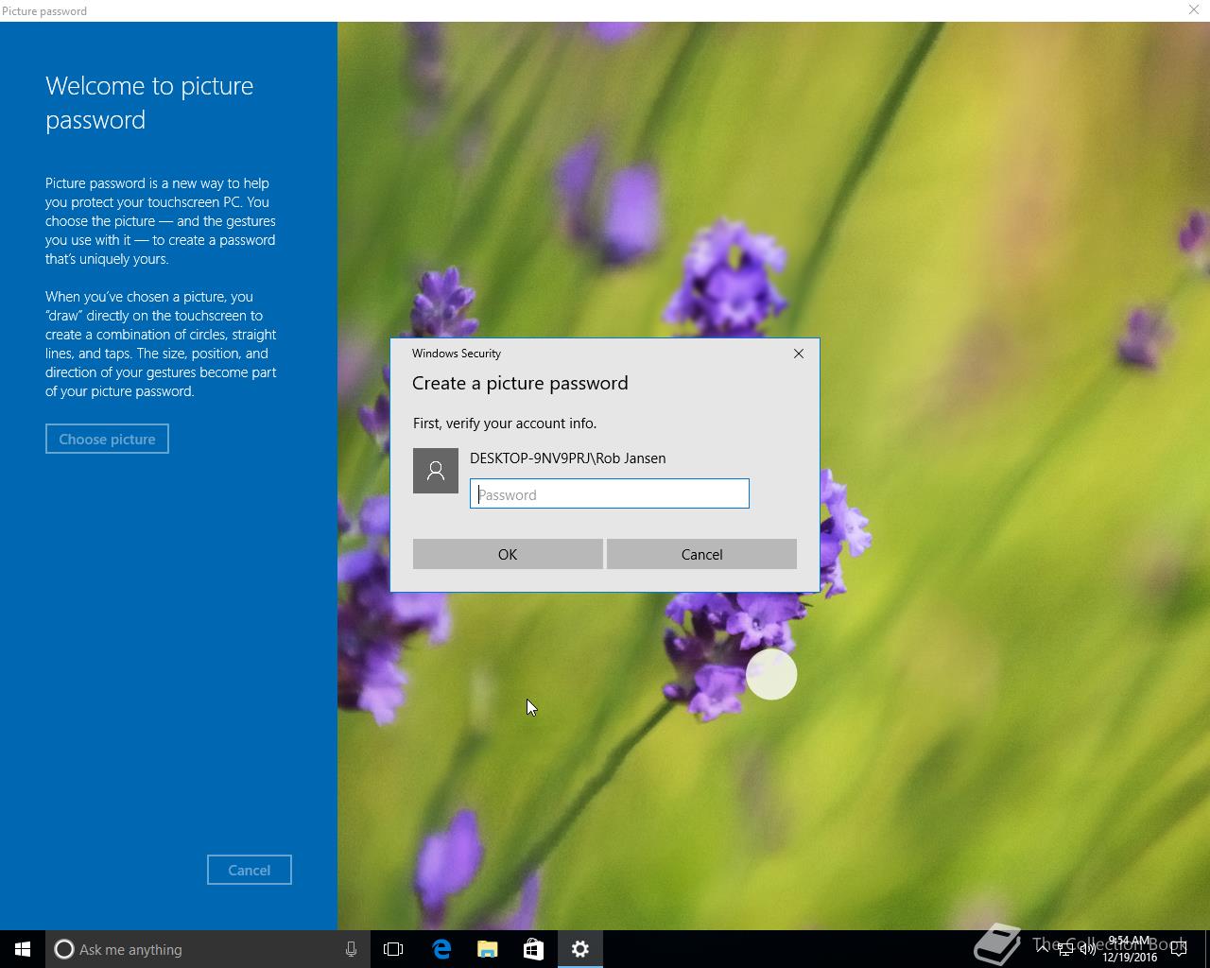Open the volume control in the system tray
The height and width of the screenshot is (968, 1210).
click(1088, 949)
